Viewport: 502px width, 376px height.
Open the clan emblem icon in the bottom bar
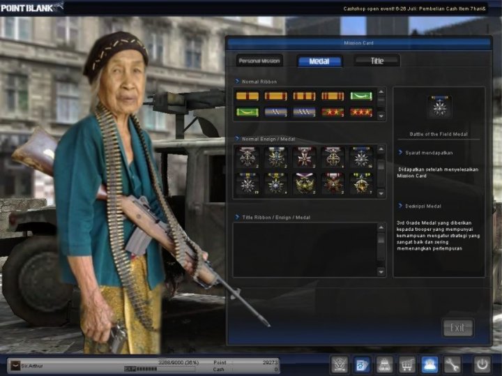pyautogui.click(x=340, y=364)
